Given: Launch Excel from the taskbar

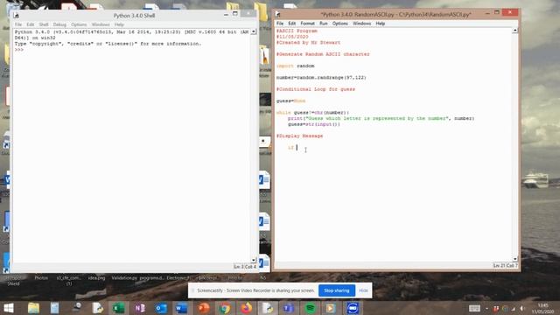Looking at the screenshot, I should tap(118, 308).
